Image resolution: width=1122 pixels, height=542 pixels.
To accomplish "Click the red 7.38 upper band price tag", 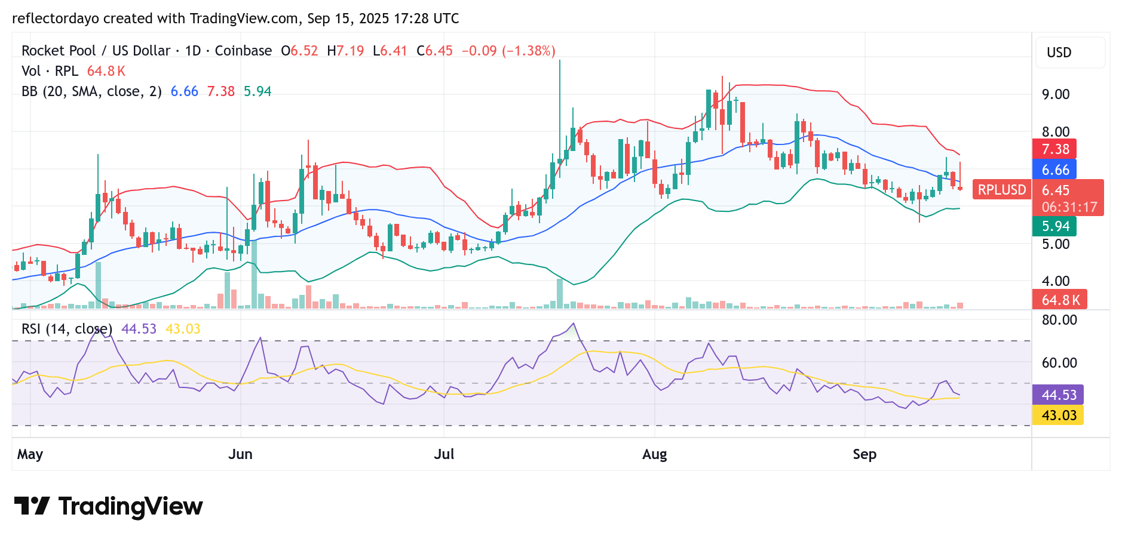I will [x=1054, y=149].
